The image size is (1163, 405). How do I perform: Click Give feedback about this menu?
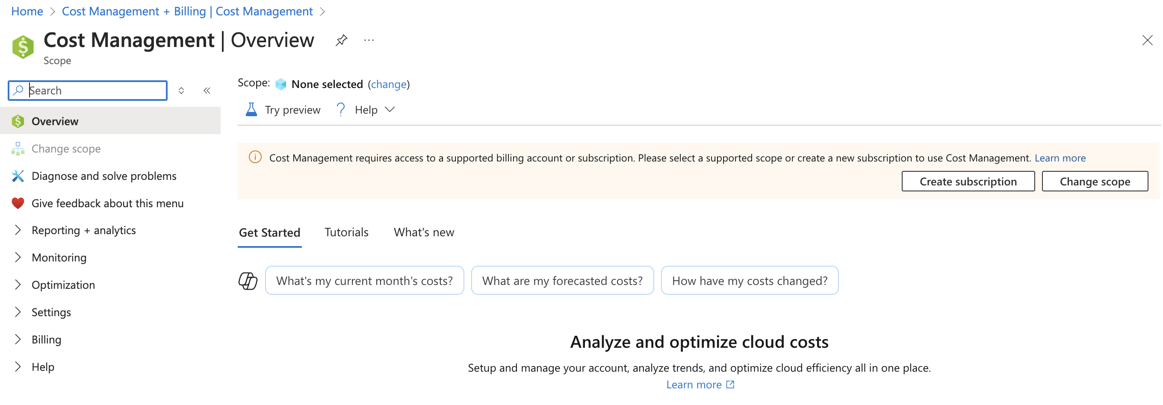click(107, 203)
